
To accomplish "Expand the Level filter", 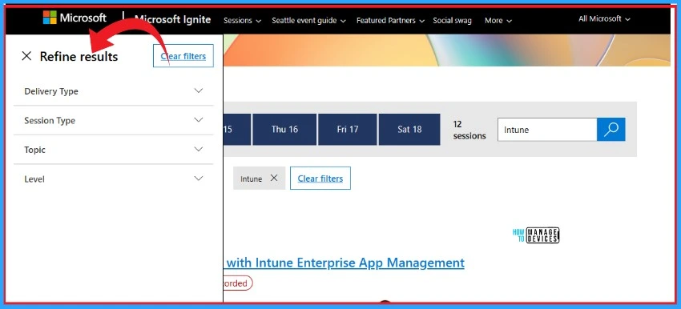I will (113, 179).
